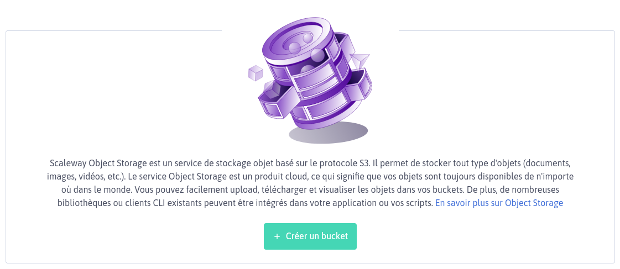
Task: Click the line beginning 'où dans le monde'
Action: (310, 189)
